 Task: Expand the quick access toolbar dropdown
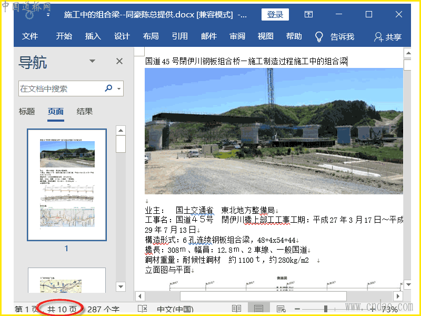(x=48, y=15)
